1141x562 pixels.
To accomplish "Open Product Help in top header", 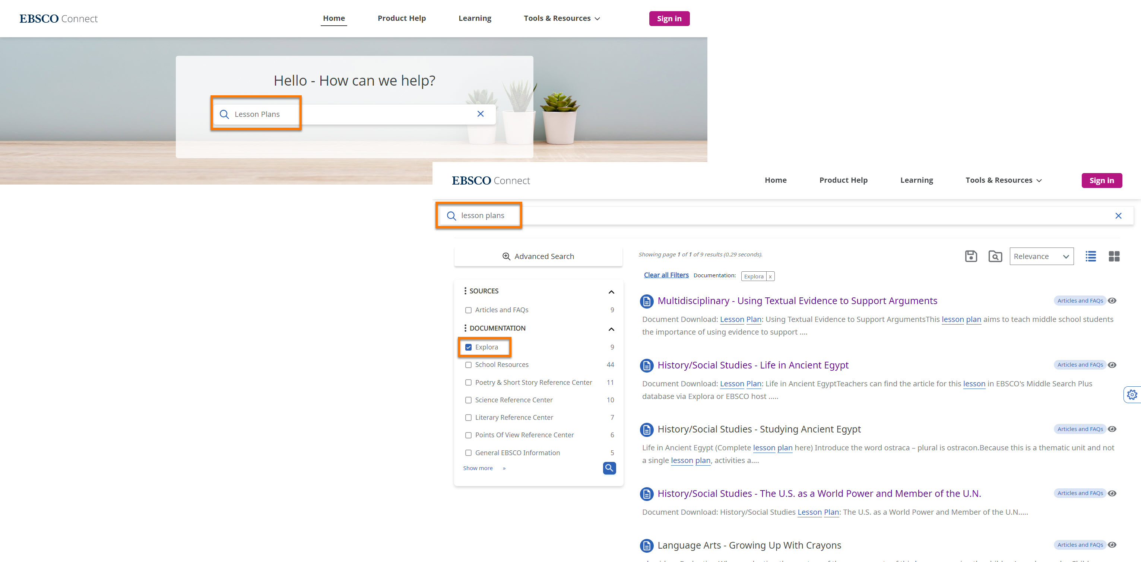I will 401,18.
